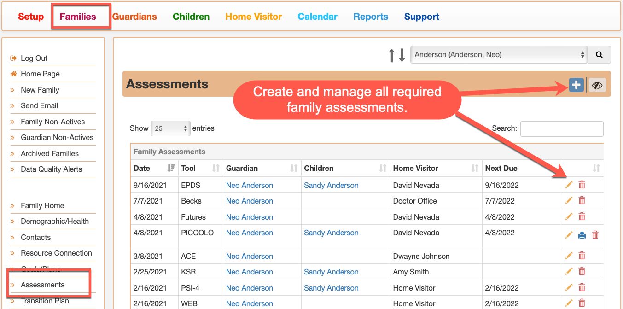Open the Setup menu

(x=31, y=17)
